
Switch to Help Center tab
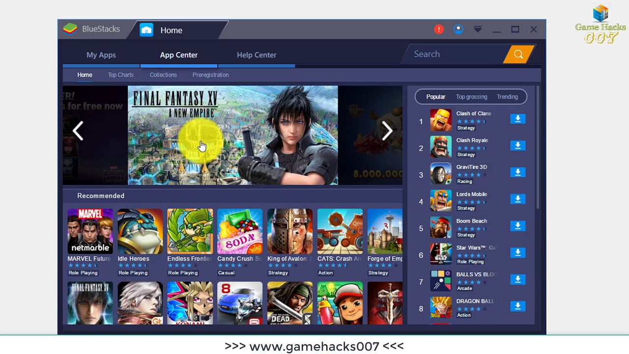257,55
